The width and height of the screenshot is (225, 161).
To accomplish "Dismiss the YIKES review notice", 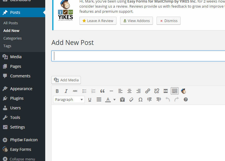I will [x=168, y=21].
